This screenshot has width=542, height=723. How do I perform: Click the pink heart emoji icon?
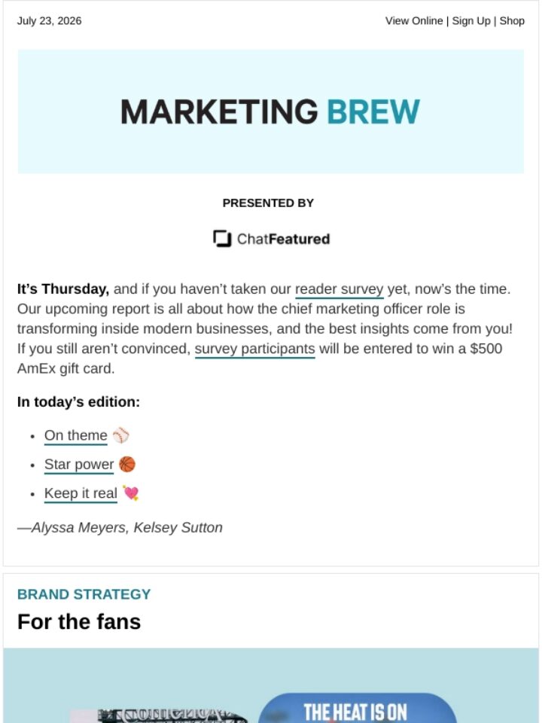130,493
